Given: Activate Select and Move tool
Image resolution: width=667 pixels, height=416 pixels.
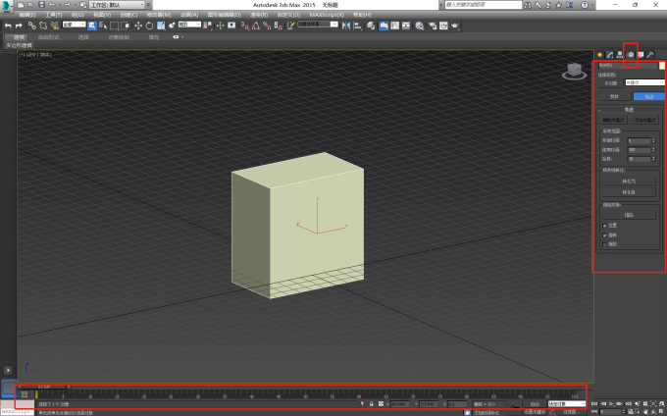Looking at the screenshot, I should tap(138, 26).
